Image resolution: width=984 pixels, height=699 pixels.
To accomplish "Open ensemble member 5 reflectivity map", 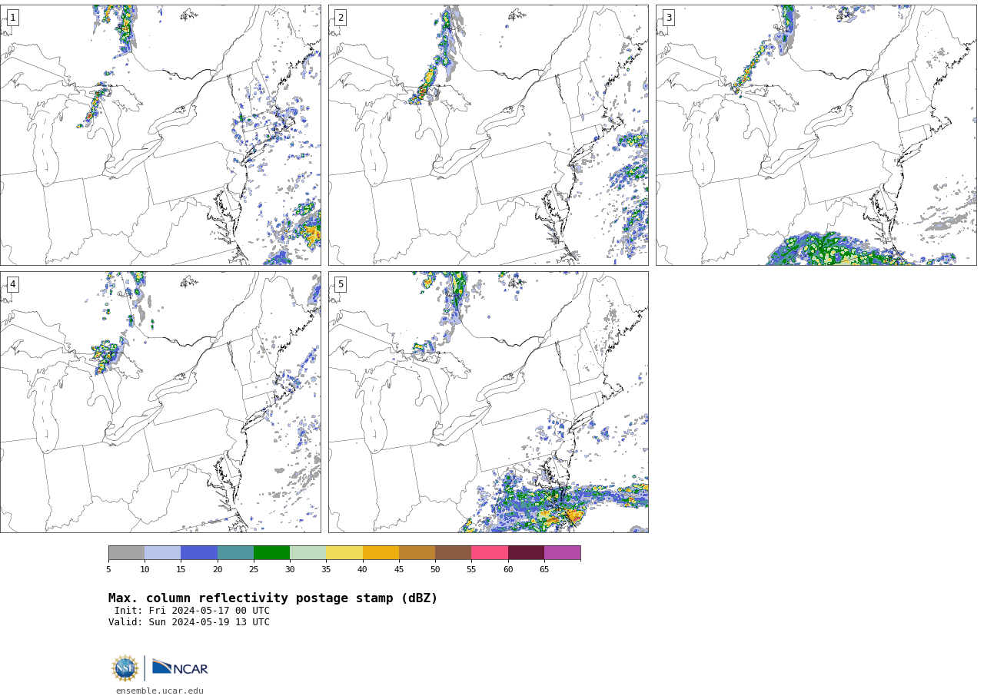I will pyautogui.click(x=488, y=402).
